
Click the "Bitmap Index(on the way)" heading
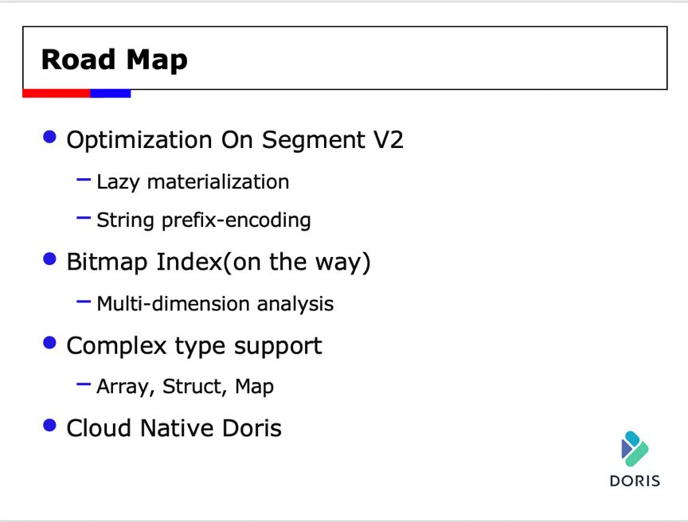218,262
